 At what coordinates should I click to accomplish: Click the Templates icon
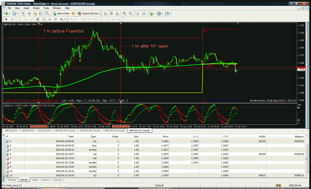167,13
